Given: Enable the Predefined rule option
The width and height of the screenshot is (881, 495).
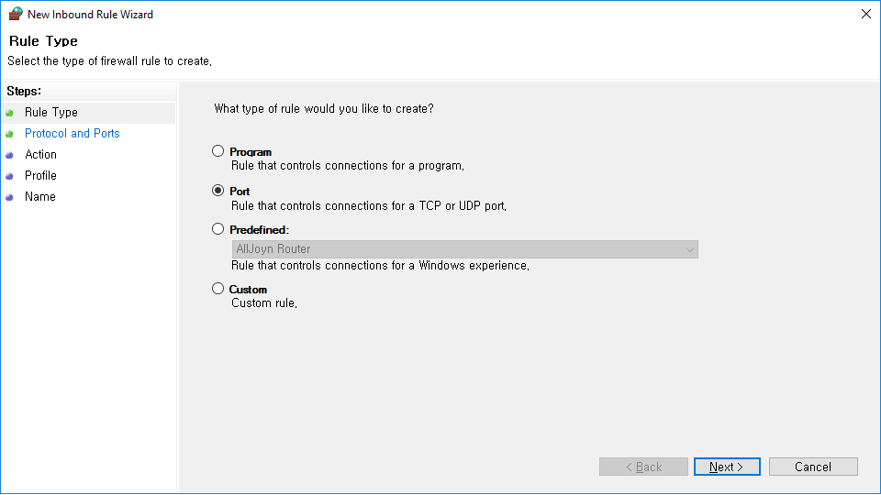Looking at the screenshot, I should 217,229.
